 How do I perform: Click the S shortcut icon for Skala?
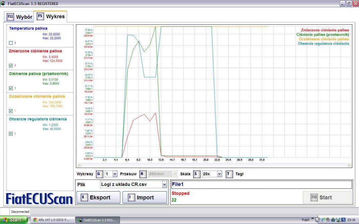(196, 174)
